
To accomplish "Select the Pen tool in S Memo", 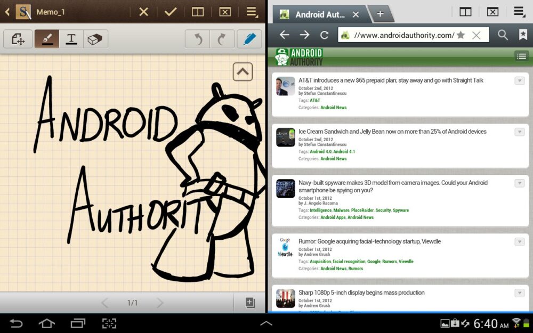I will click(x=46, y=38).
